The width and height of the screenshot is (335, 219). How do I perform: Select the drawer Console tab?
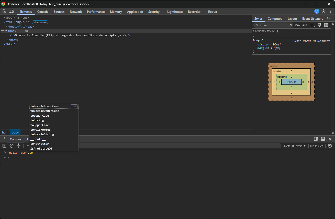click(x=15, y=139)
